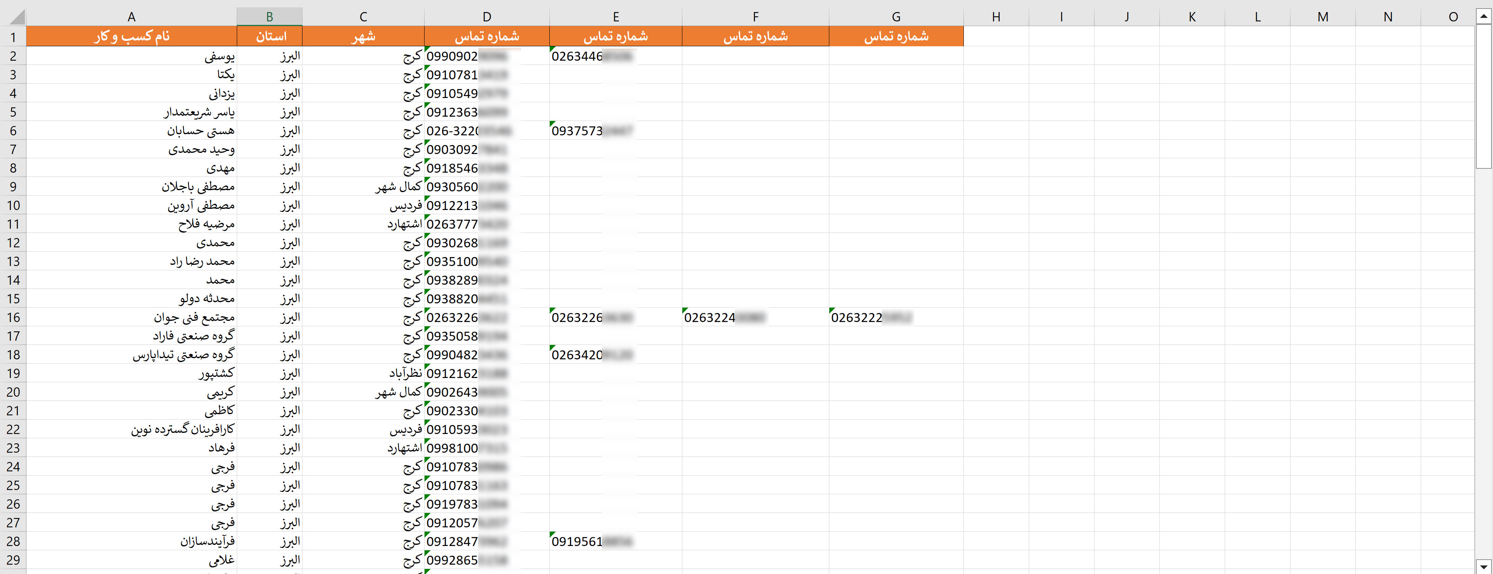Select cell 'فرهاد'

coord(131,448)
